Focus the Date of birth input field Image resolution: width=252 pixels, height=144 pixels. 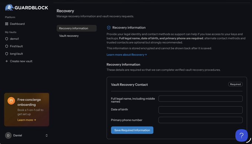(x=200, y=110)
